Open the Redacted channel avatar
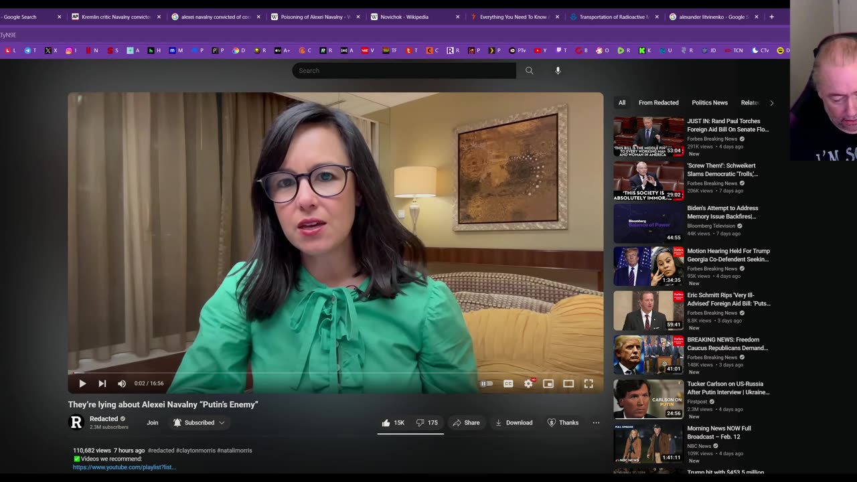This screenshot has height=482, width=857. click(76, 422)
